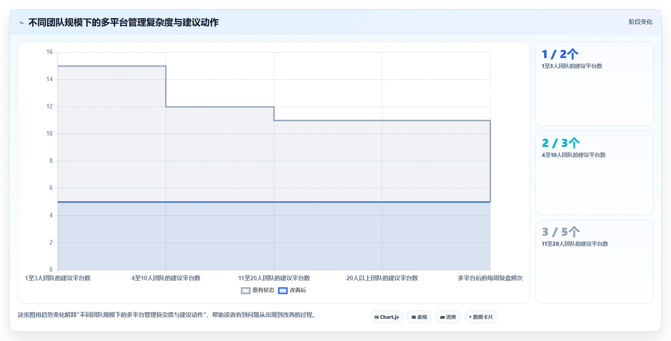Click x-axis label 4至10人团队的建议平台数

coord(166,278)
